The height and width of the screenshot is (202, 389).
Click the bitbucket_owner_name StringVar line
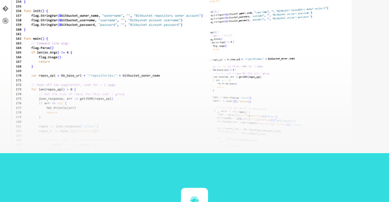click(x=117, y=16)
